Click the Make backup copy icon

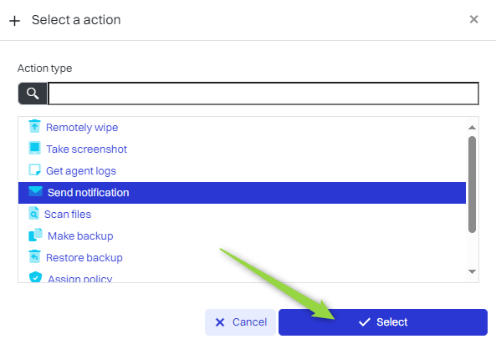tap(35, 235)
